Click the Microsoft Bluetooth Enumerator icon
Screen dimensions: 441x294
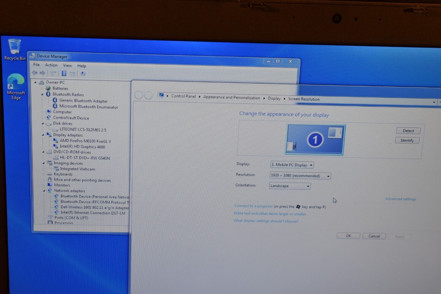(x=55, y=106)
